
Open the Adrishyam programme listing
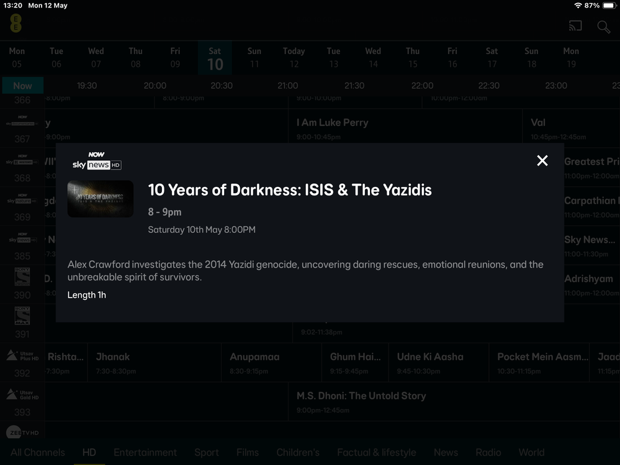click(x=592, y=285)
